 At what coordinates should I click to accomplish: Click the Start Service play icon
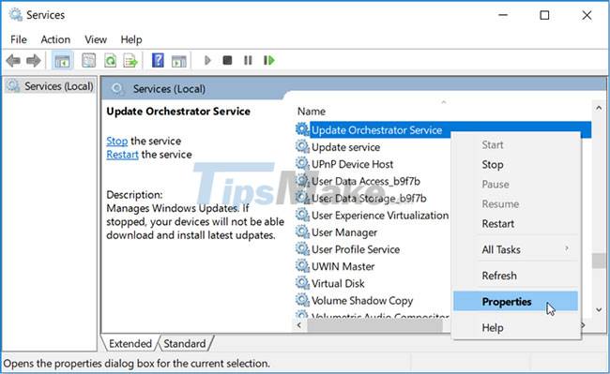pos(207,60)
